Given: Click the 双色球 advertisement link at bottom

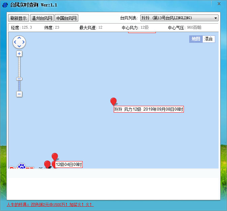Looking at the screenshot, I should click(50, 205).
